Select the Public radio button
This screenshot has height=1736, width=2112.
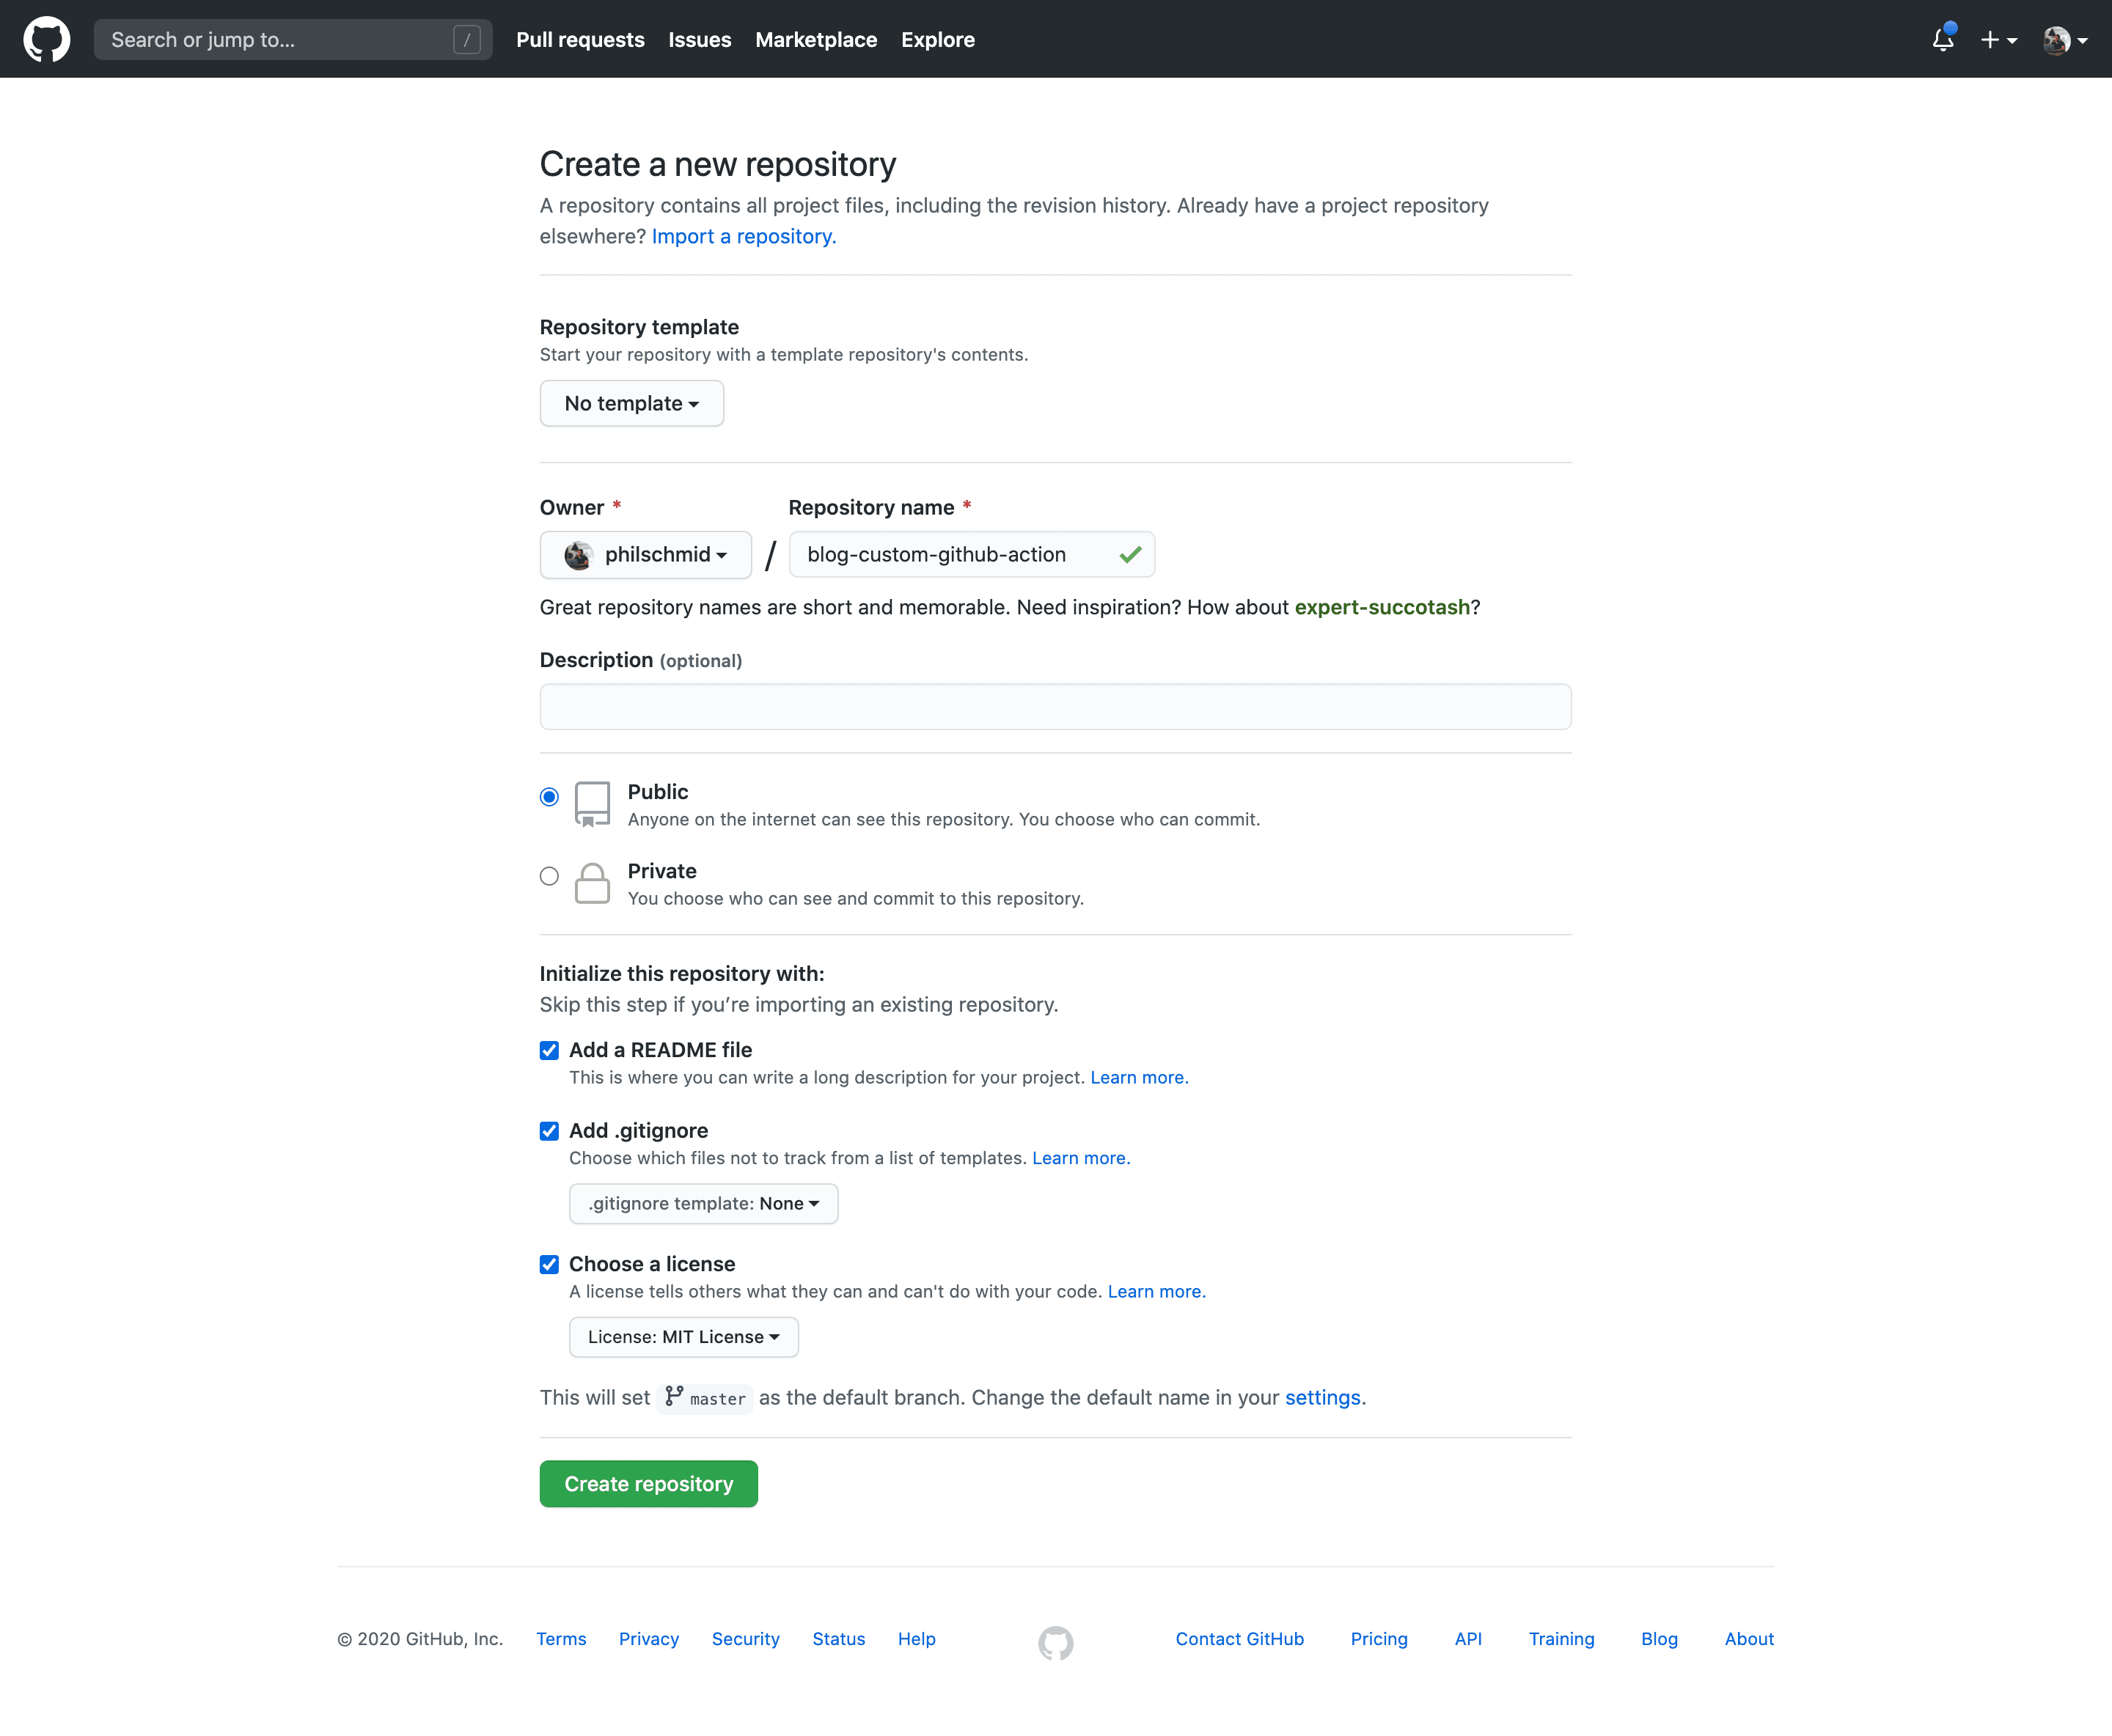click(549, 797)
